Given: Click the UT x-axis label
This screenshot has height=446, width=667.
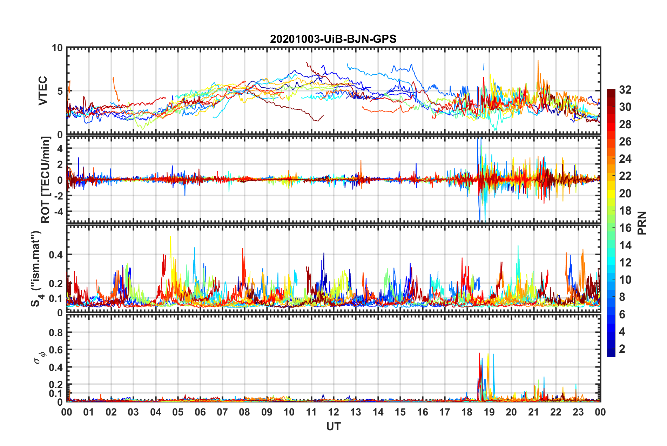Looking at the screenshot, I should 333,426.
